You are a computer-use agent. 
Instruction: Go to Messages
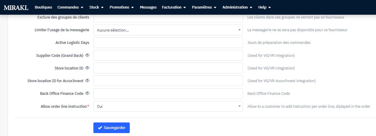[148, 7]
